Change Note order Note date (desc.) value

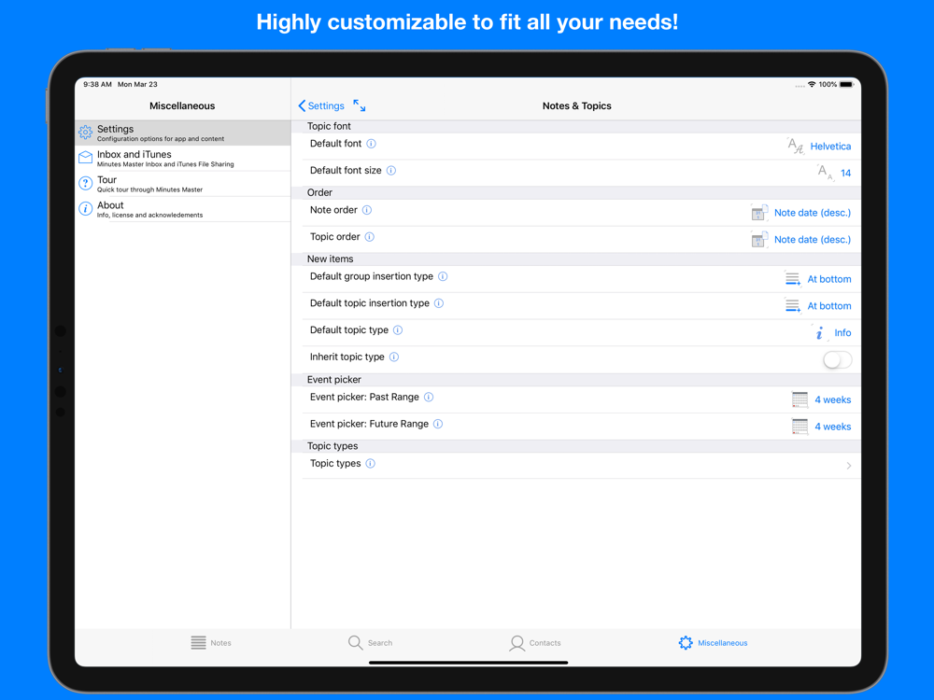click(x=813, y=213)
